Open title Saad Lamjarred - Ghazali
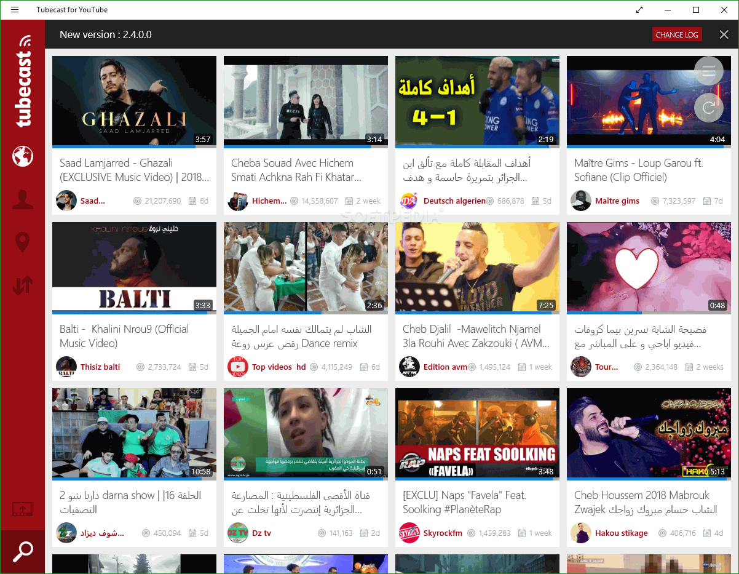 [x=135, y=170]
